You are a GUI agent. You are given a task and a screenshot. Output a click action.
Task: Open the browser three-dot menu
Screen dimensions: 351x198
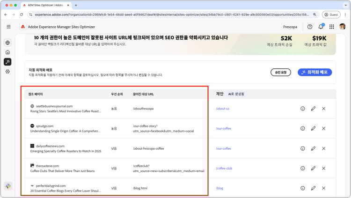(345, 15)
